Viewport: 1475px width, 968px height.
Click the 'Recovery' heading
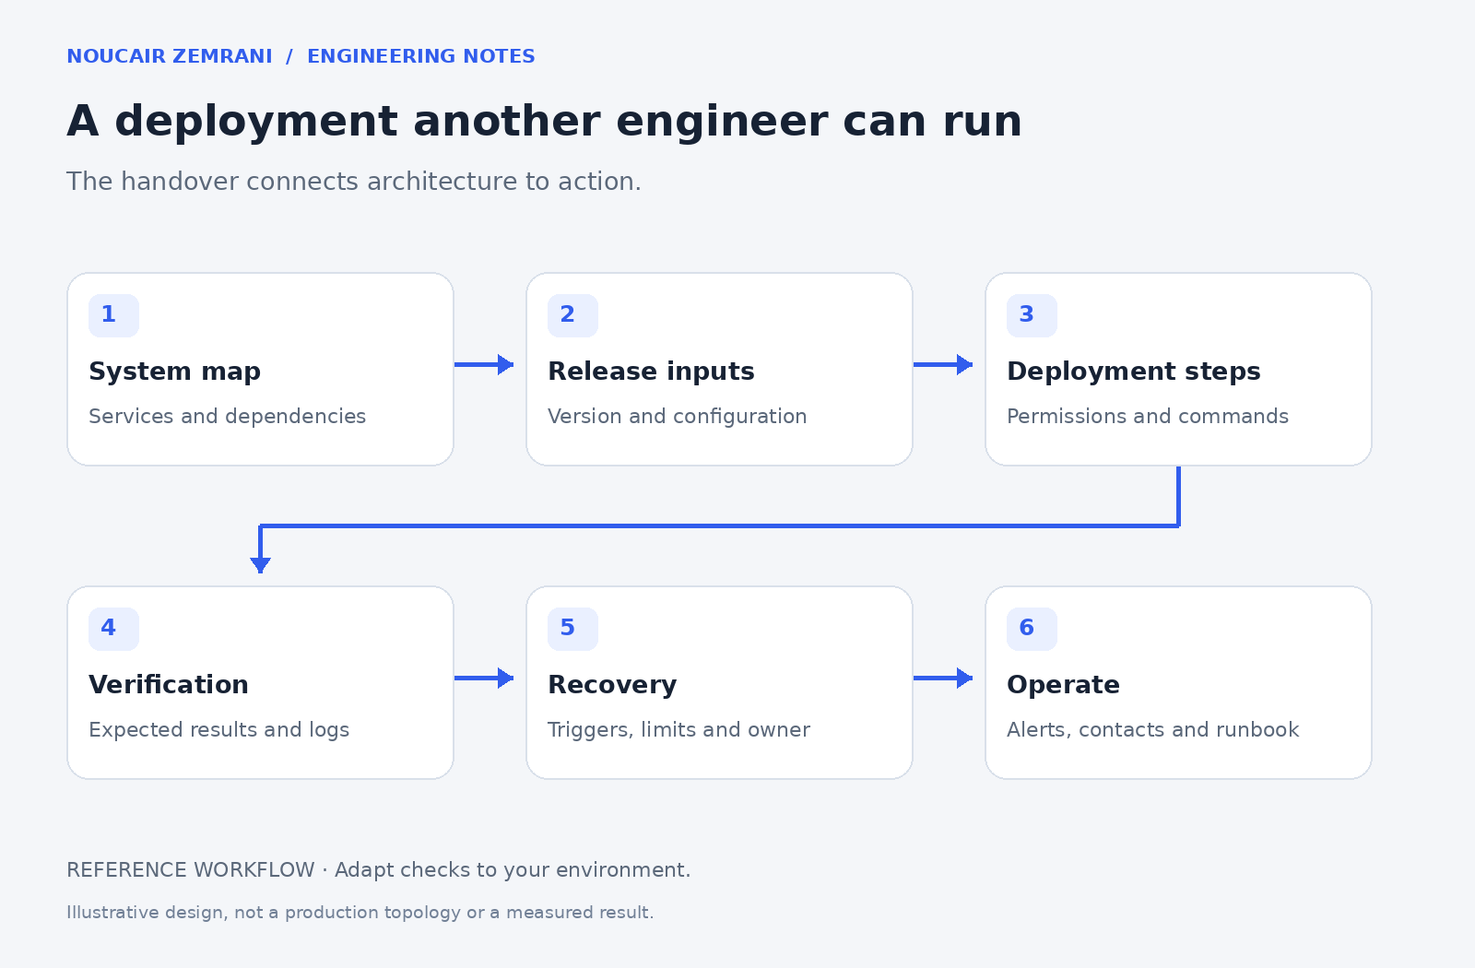(612, 685)
